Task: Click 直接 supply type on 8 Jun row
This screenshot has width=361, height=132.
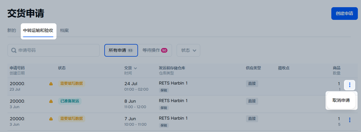Action: [252, 101]
